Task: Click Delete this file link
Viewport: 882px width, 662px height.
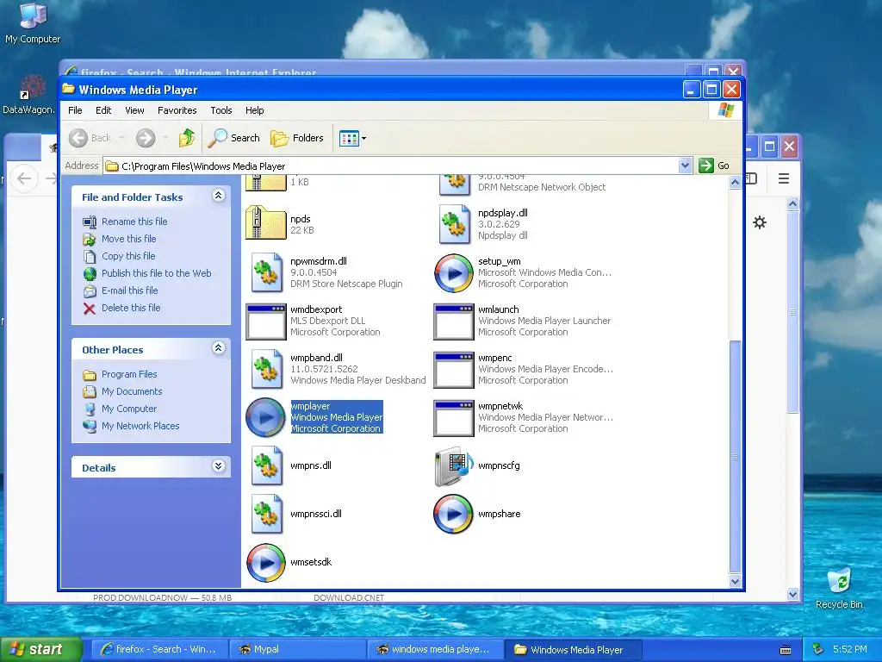Action: (x=131, y=308)
